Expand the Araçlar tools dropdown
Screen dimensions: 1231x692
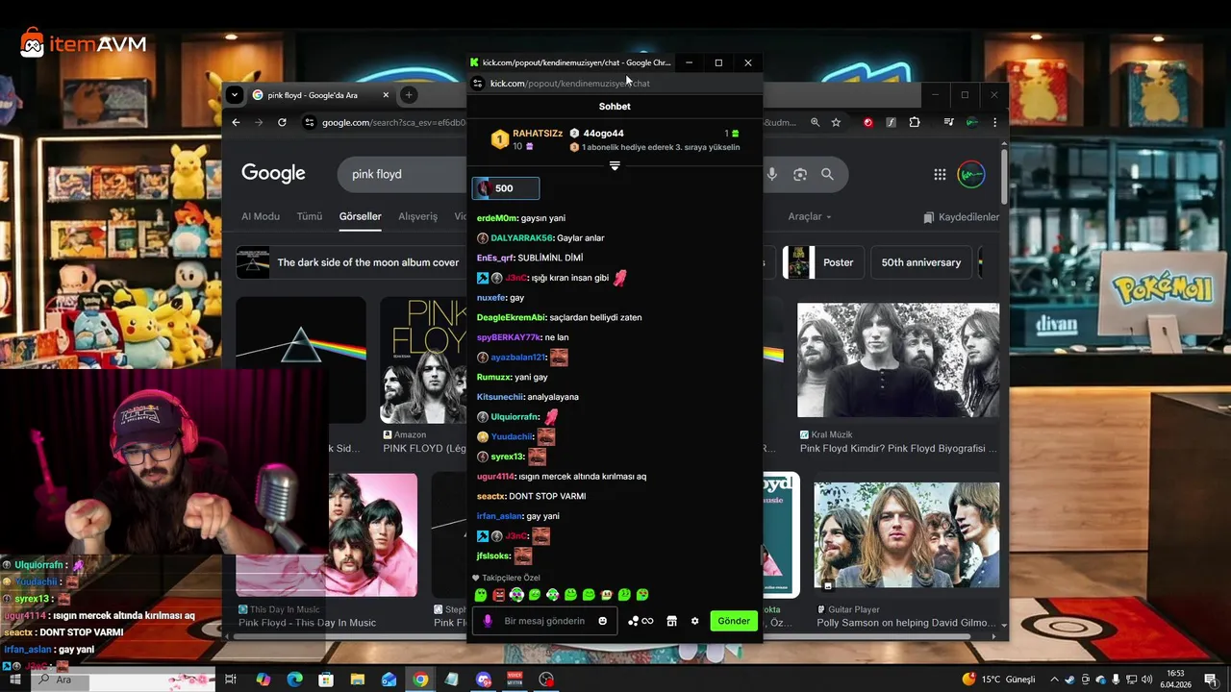tap(810, 216)
